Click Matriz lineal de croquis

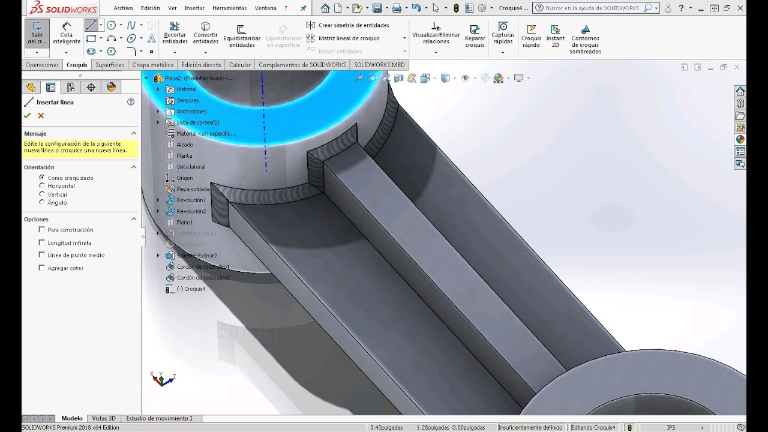pos(343,38)
